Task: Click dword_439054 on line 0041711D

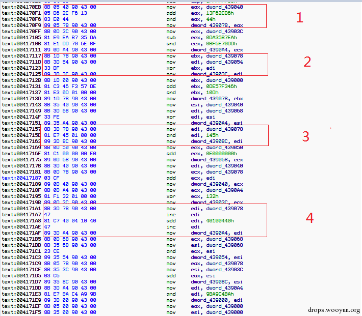Action: tap(224, 62)
